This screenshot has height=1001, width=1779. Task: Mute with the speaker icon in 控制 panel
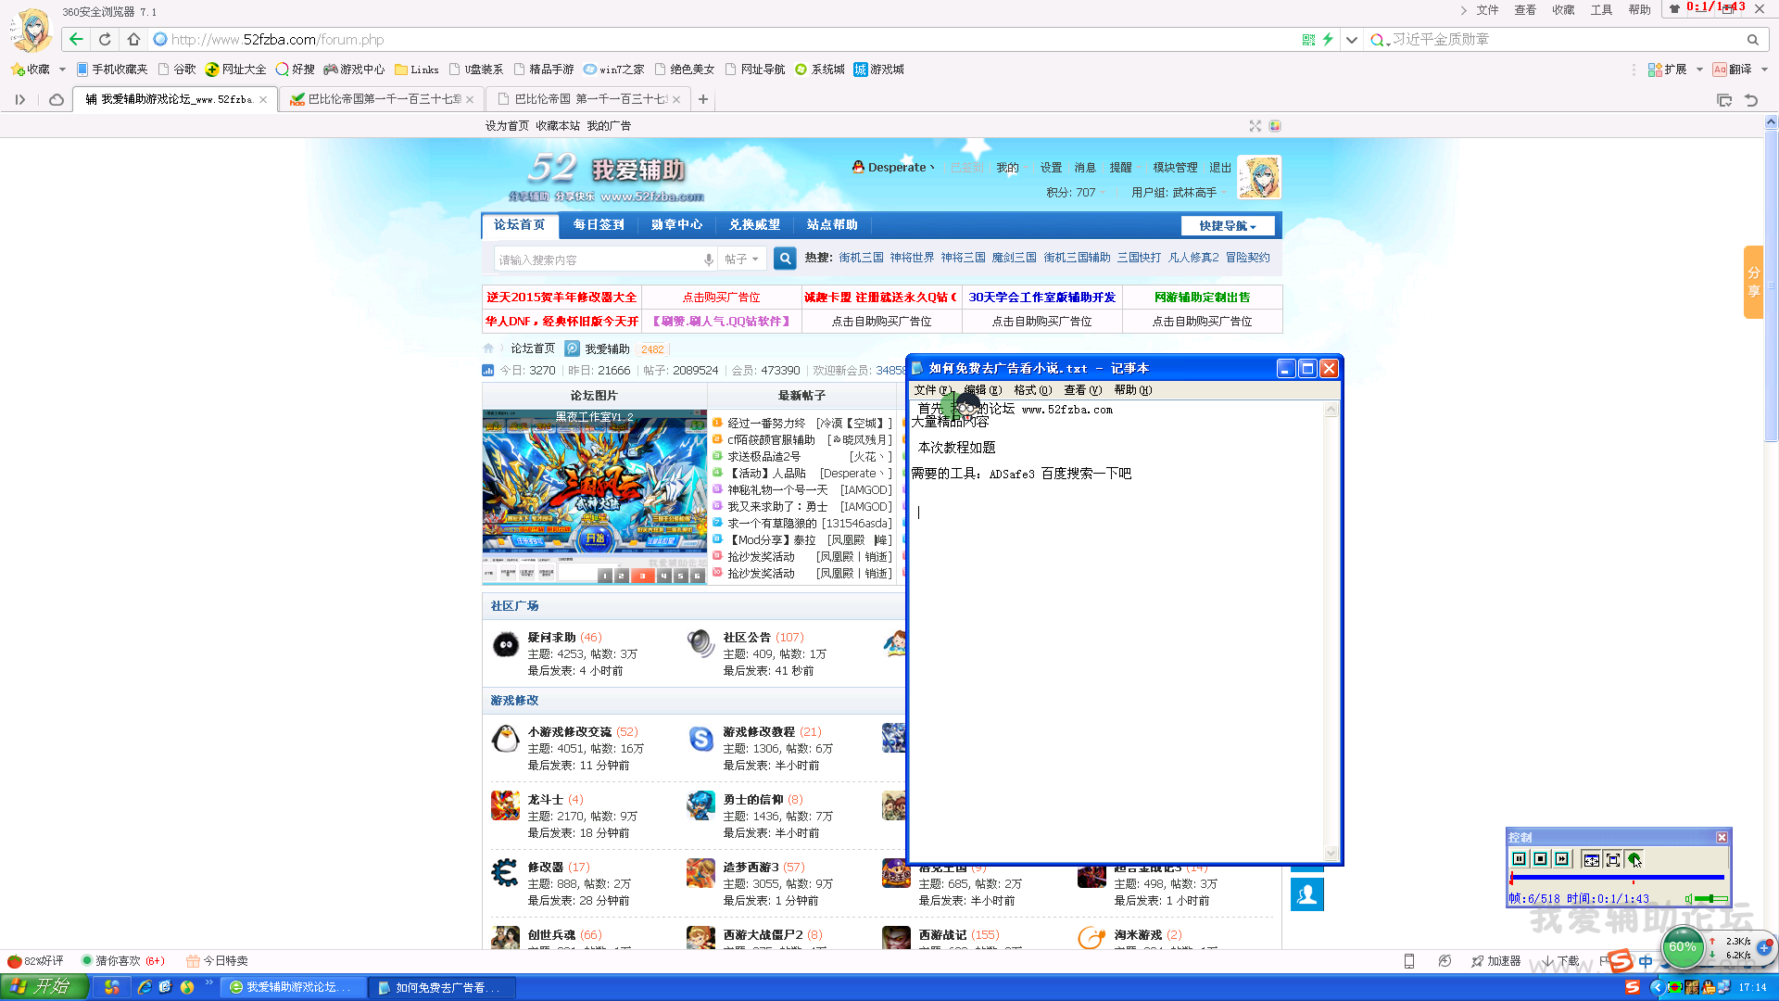(x=1688, y=898)
